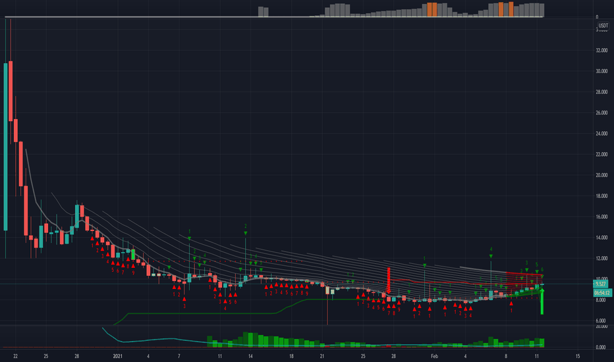The width and height of the screenshot is (614, 362).
Task: Click the 24.000 price axis label
Action: point(601,134)
